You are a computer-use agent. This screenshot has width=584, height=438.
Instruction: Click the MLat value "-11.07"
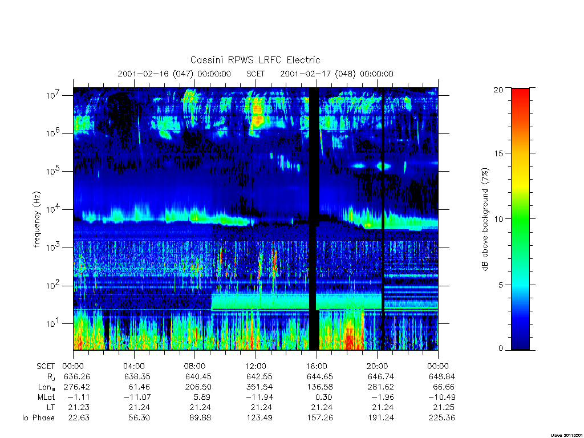tap(137, 397)
